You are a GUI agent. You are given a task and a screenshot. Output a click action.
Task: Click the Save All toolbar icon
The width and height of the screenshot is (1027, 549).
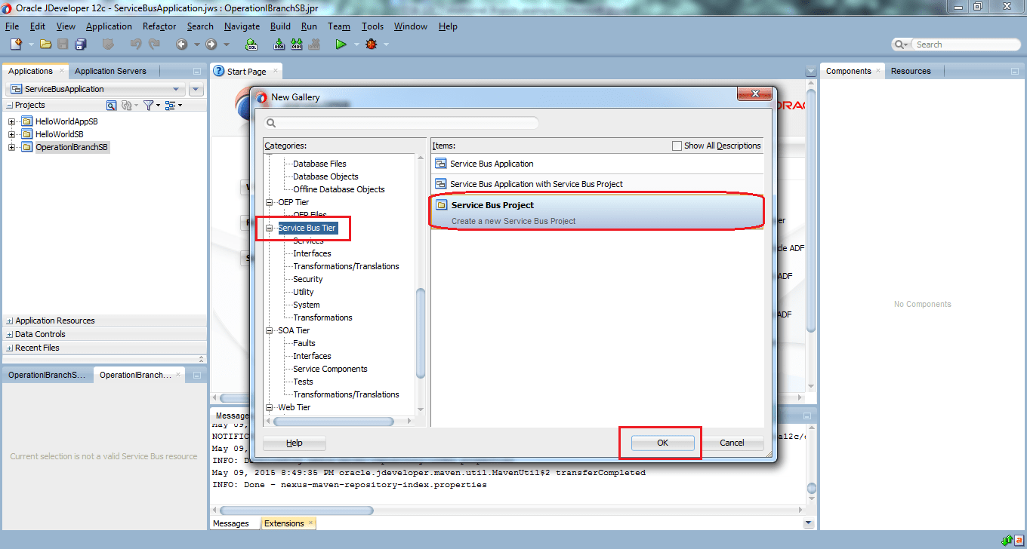pyautogui.click(x=79, y=44)
